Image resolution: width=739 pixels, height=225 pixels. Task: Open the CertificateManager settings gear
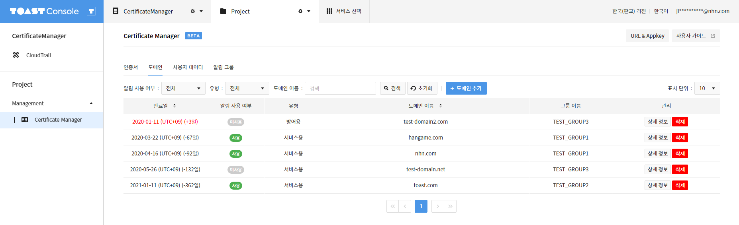[193, 11]
